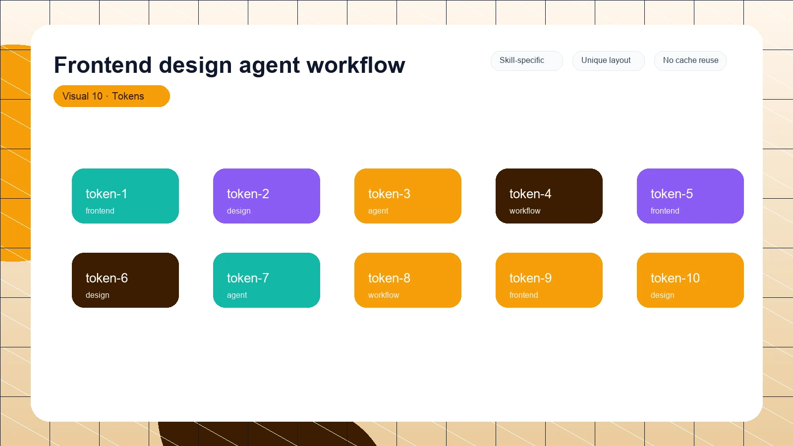
Task: Open the token-10 design card
Action: click(690, 280)
